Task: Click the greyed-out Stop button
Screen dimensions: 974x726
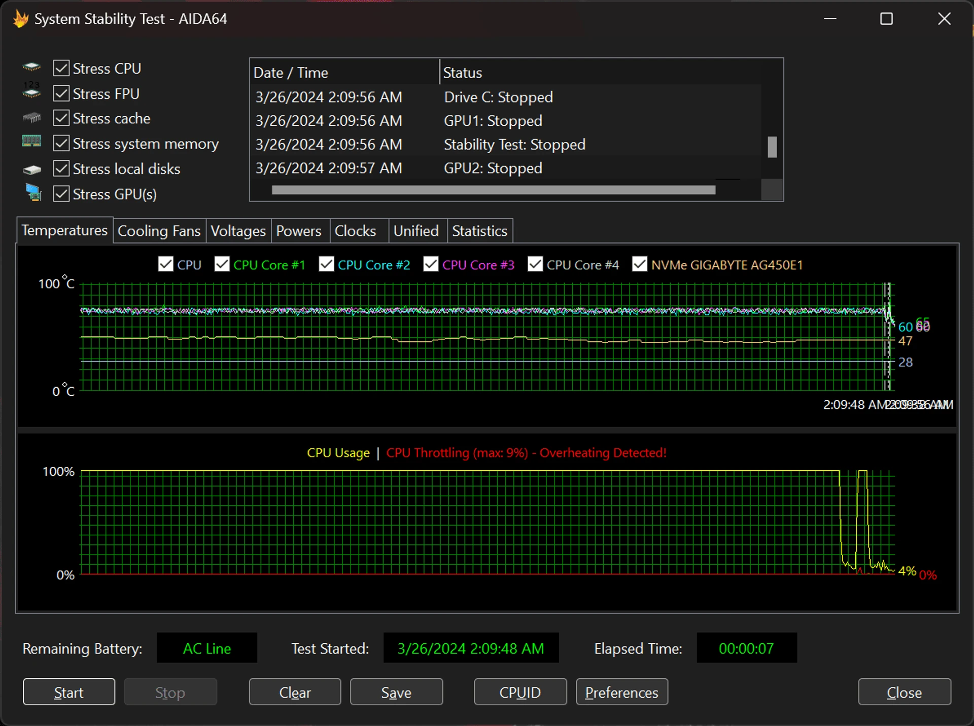Action: coord(170,692)
